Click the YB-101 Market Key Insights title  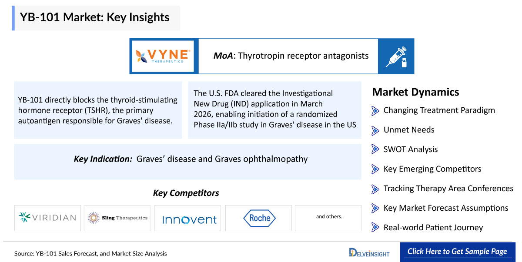click(x=94, y=17)
